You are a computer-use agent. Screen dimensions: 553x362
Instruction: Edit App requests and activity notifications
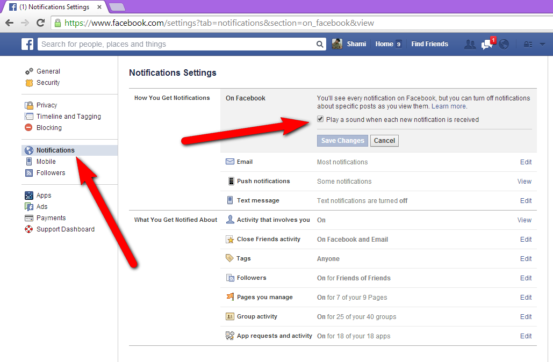click(x=526, y=337)
